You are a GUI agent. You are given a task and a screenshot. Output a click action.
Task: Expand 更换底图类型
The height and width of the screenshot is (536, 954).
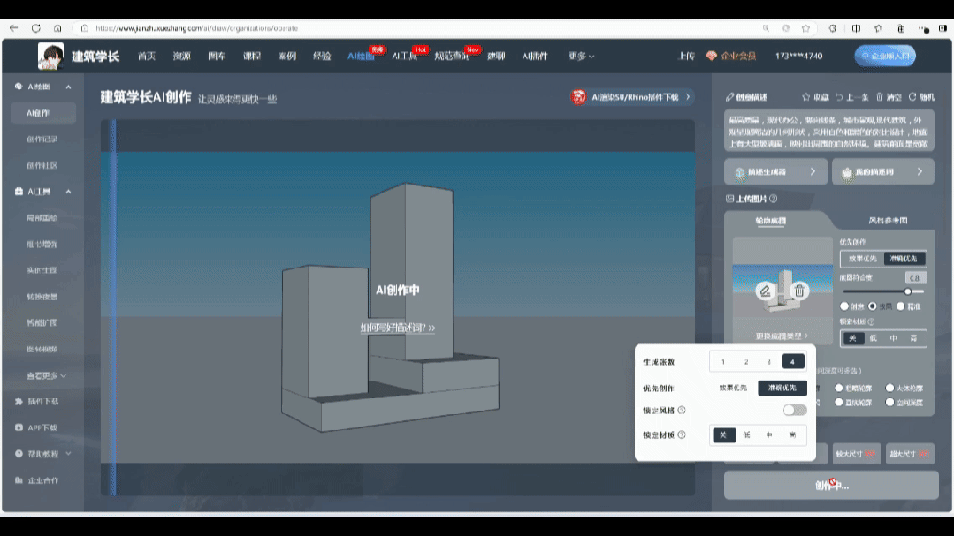click(x=782, y=336)
